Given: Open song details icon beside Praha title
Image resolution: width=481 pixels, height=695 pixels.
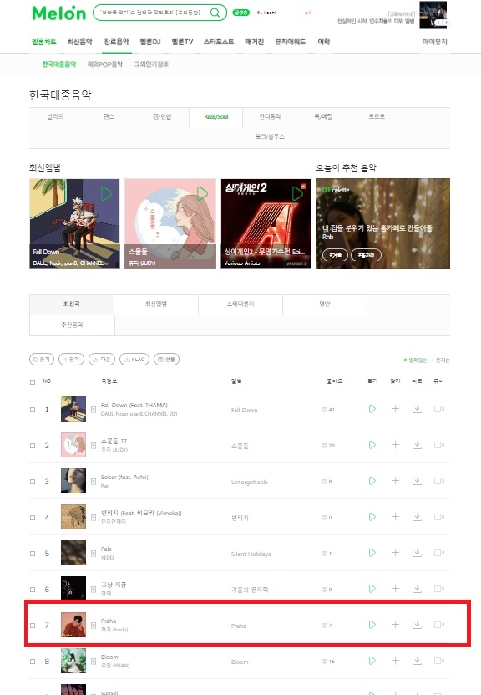Looking at the screenshot, I should click(94, 626).
